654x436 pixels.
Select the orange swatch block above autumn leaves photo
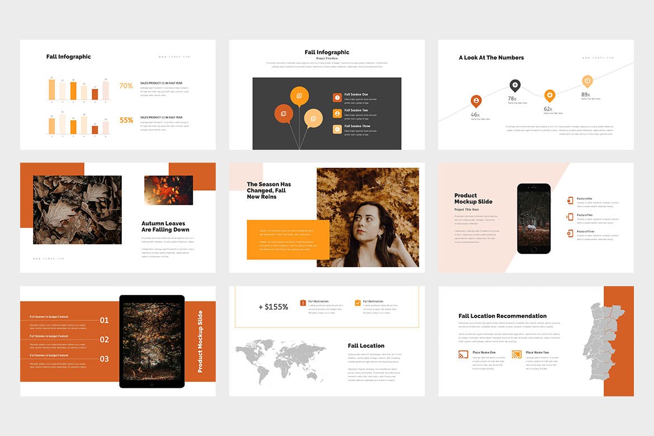(x=50, y=168)
